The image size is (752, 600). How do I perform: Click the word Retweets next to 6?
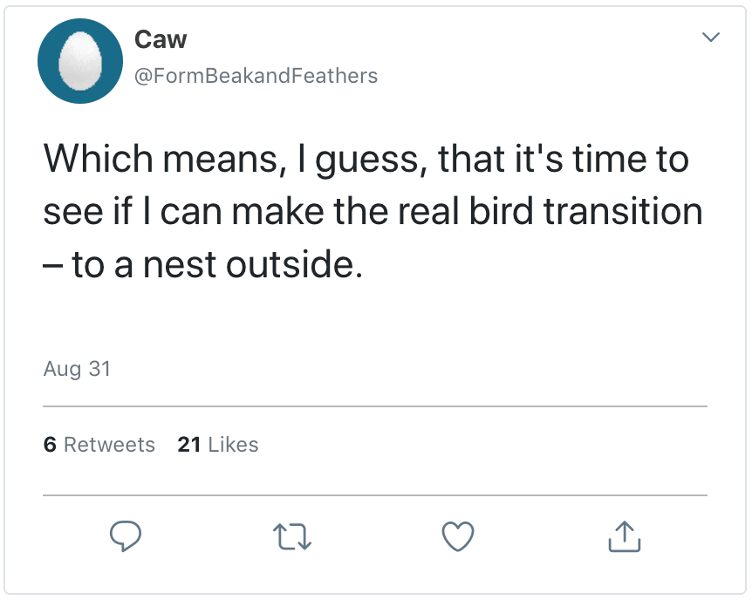(109, 445)
